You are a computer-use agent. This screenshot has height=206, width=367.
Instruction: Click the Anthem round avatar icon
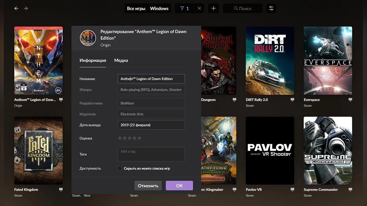coord(88,38)
